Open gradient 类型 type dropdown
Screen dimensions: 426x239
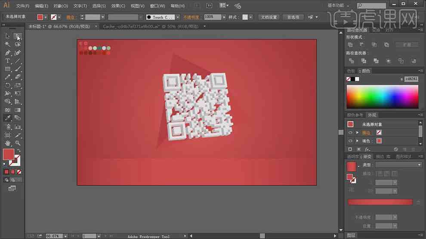tap(398, 165)
